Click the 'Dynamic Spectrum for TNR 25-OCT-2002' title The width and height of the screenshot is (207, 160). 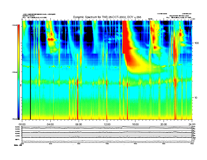coord(107,17)
